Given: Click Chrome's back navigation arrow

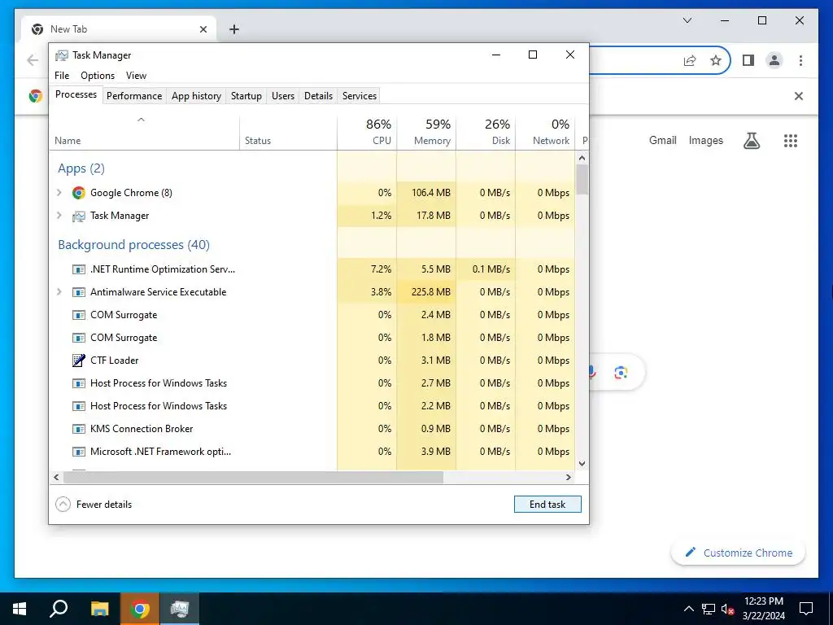Looking at the screenshot, I should (x=33, y=60).
